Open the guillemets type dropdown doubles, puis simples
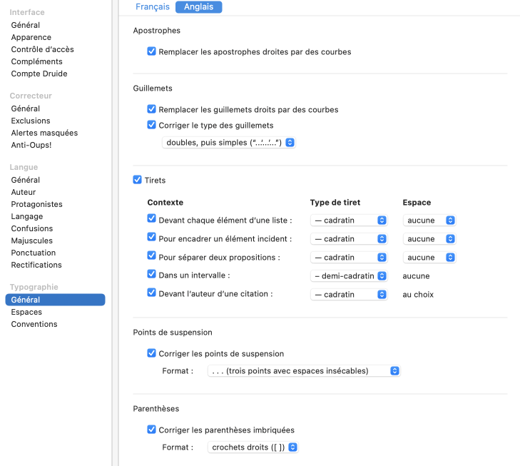 tap(228, 143)
